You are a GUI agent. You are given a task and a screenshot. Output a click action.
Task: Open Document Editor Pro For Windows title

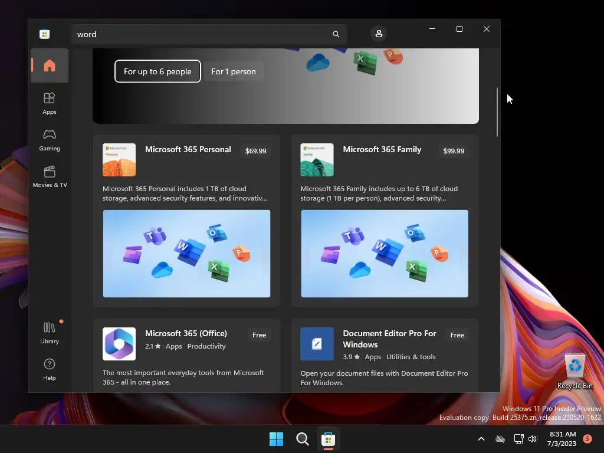point(389,339)
